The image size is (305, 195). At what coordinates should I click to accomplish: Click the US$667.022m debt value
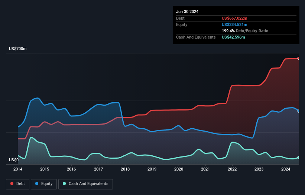(x=234, y=18)
